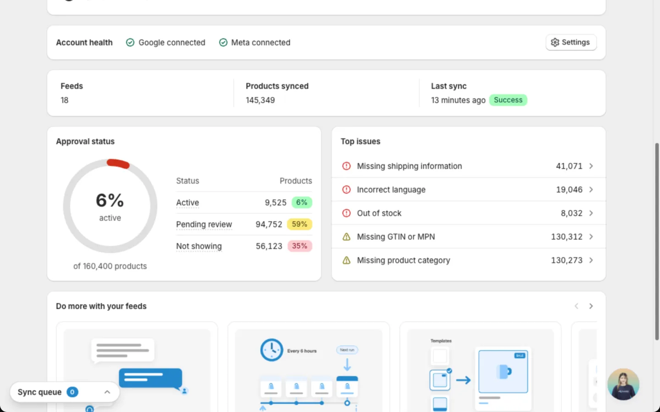Click the 94,752 pending review count
Screen dimensions: 660x412
269,224
